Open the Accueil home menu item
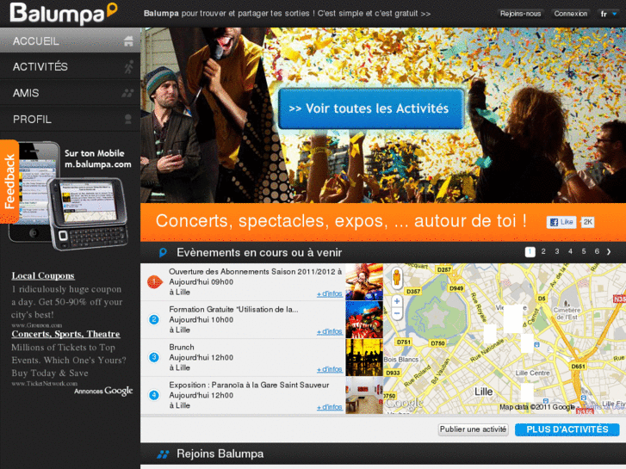 [70, 40]
